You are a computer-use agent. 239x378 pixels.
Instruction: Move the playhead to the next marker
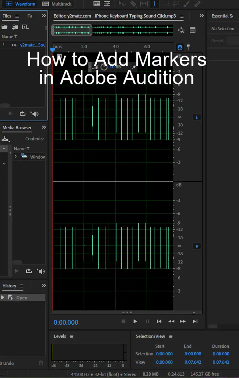click(x=195, y=321)
